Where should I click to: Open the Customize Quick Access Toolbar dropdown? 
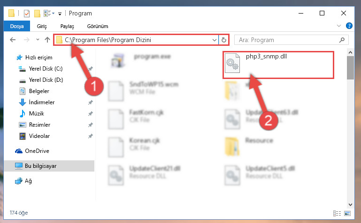click(60, 14)
